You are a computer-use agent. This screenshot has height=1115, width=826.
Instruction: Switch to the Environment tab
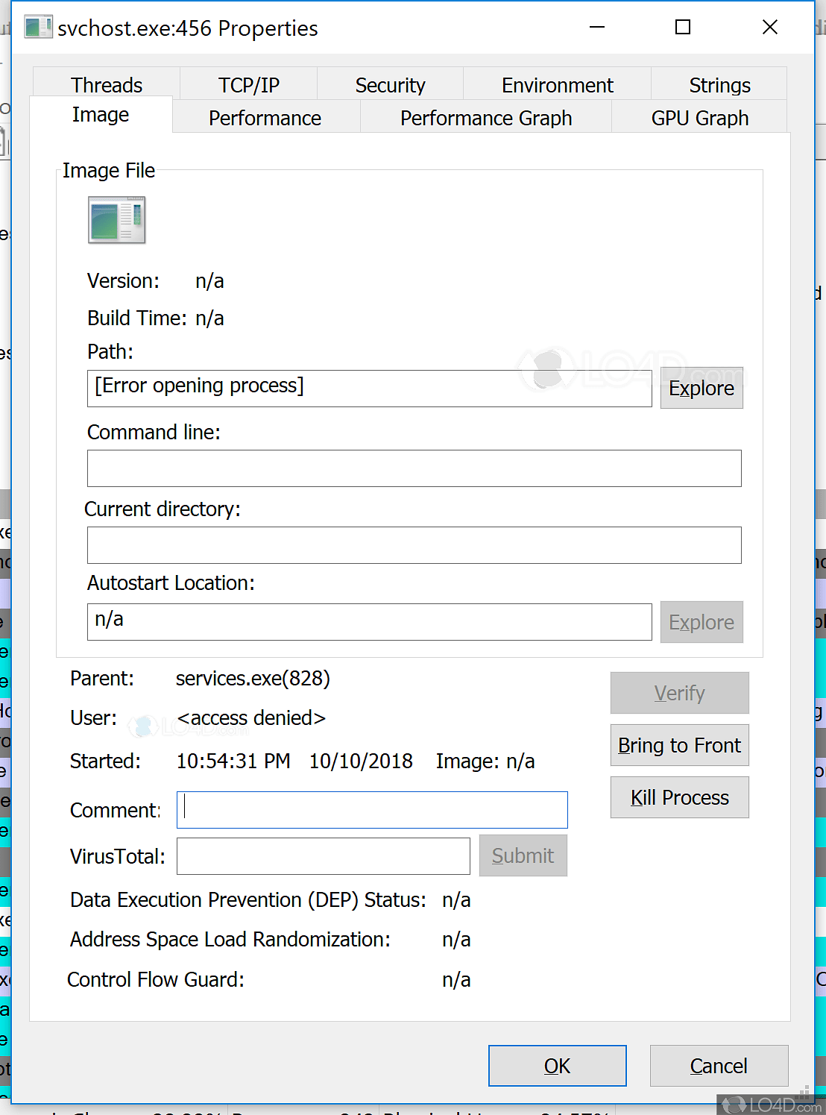point(557,84)
